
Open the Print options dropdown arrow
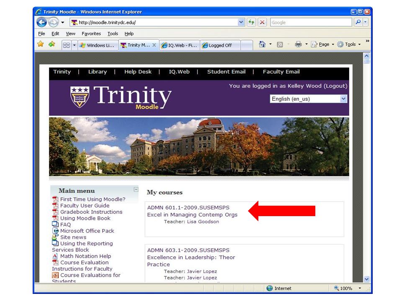tap(307, 44)
